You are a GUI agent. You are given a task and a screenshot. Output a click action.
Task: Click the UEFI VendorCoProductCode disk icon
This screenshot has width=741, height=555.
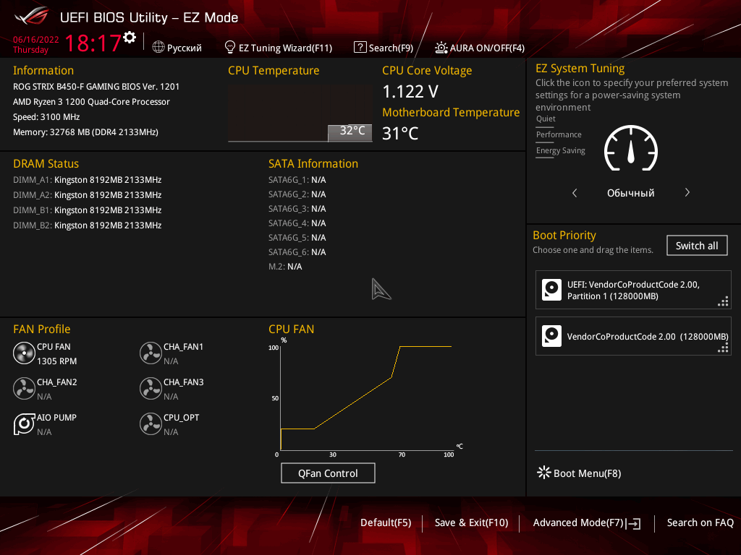tap(551, 290)
